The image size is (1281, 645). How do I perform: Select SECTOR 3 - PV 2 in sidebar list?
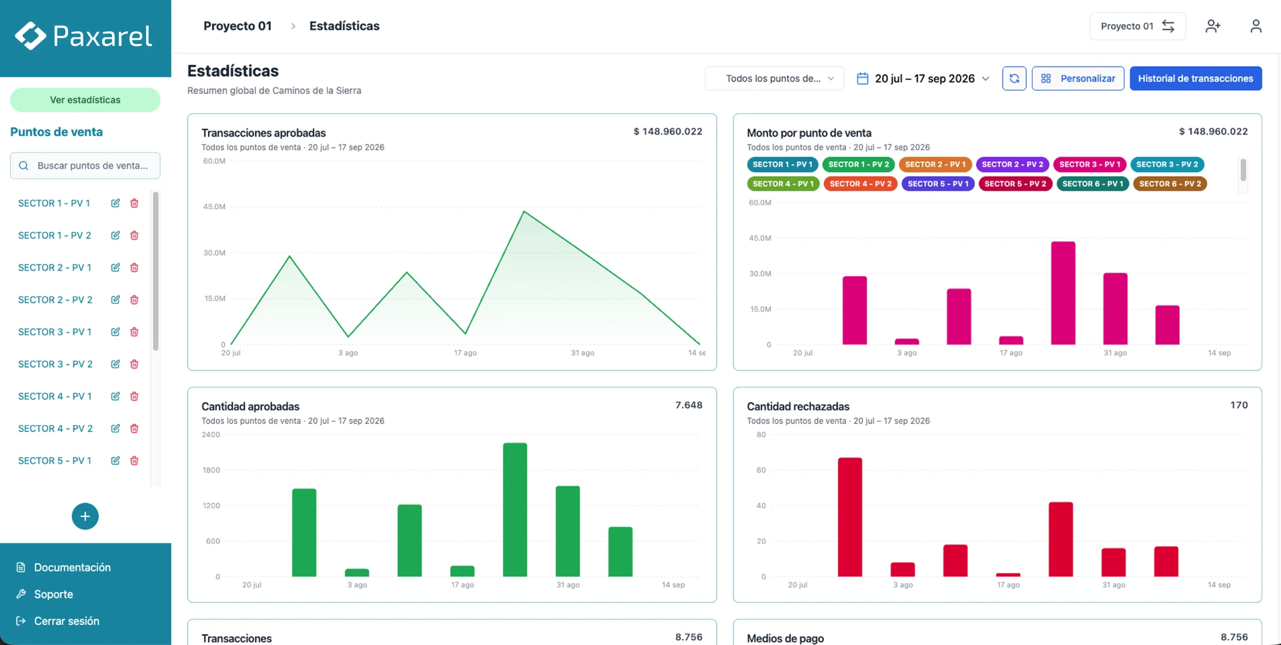55,364
